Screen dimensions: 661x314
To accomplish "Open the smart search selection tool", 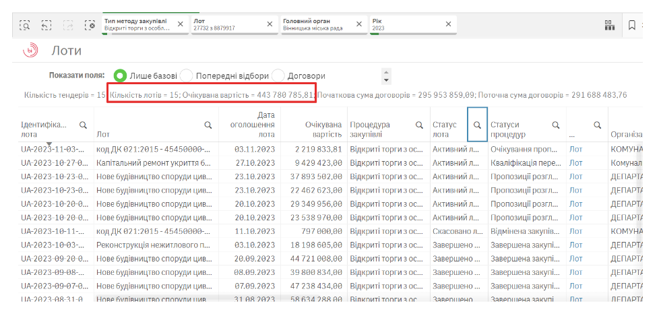I will [25, 25].
